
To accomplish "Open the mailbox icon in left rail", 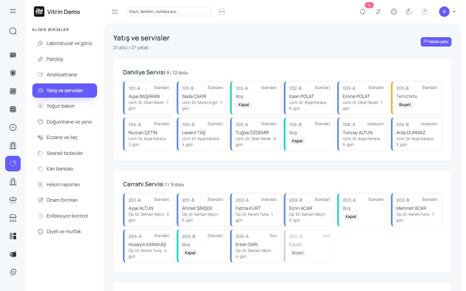I will coord(13,254).
